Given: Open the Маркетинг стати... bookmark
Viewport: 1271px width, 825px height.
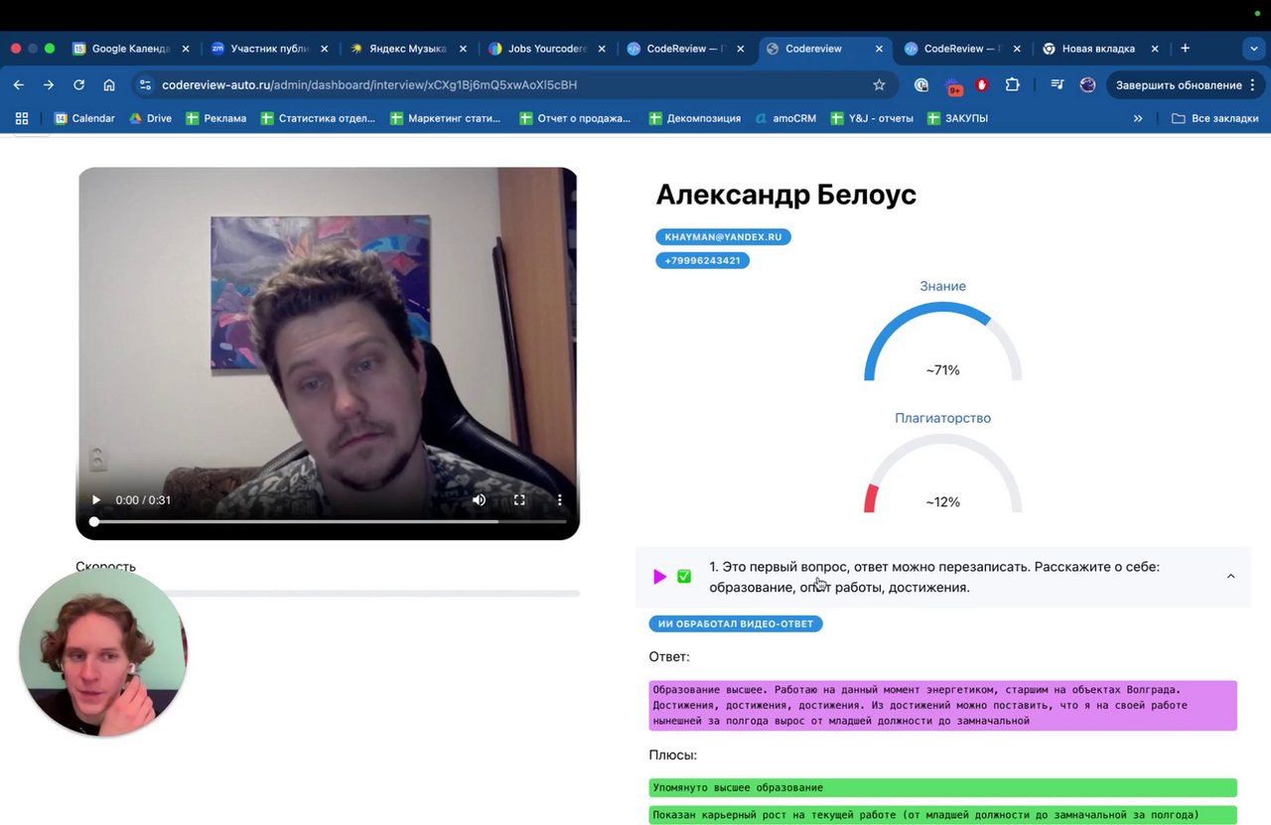Looking at the screenshot, I should click(x=446, y=118).
